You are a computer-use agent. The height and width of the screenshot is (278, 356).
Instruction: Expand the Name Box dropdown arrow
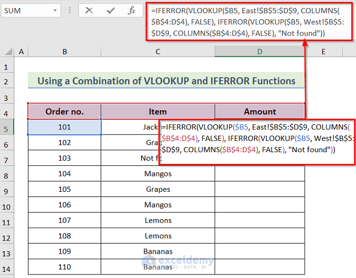pyautogui.click(x=55, y=11)
